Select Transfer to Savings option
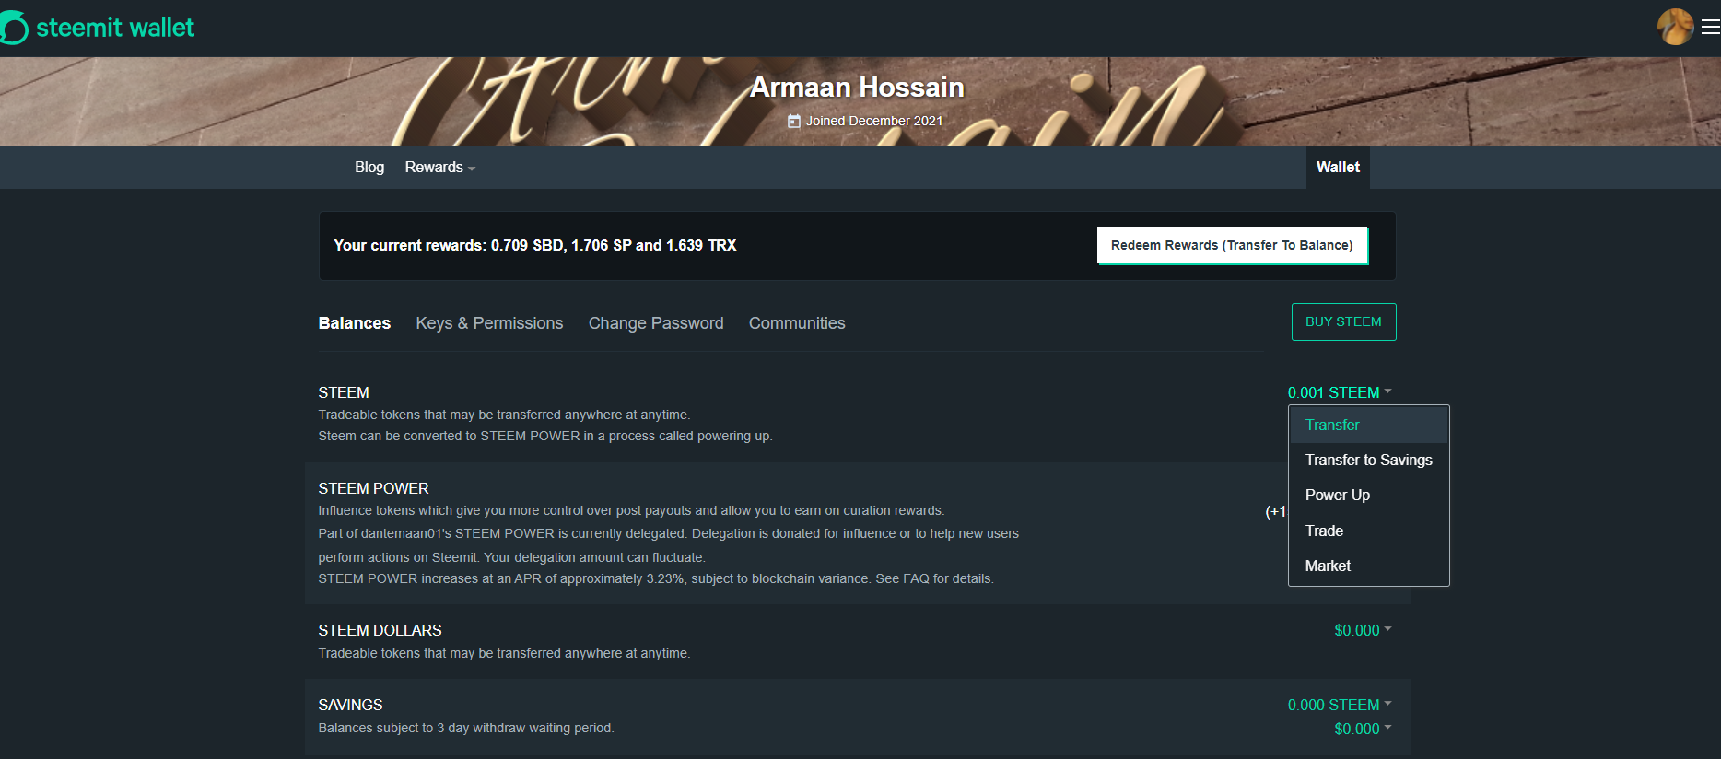 [x=1368, y=461]
